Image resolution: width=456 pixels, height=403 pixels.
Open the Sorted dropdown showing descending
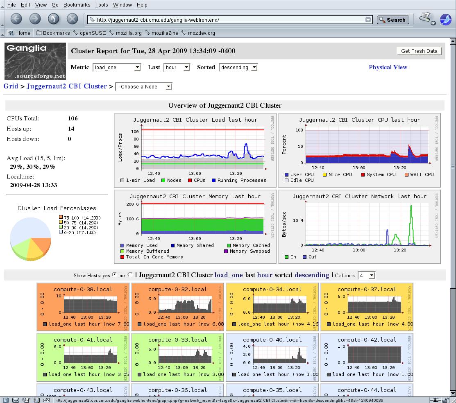(x=238, y=68)
